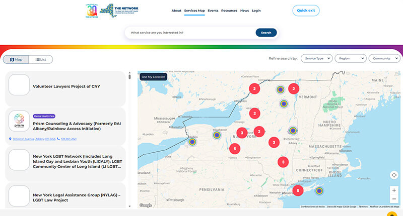Click the service search input field

tap(190, 33)
